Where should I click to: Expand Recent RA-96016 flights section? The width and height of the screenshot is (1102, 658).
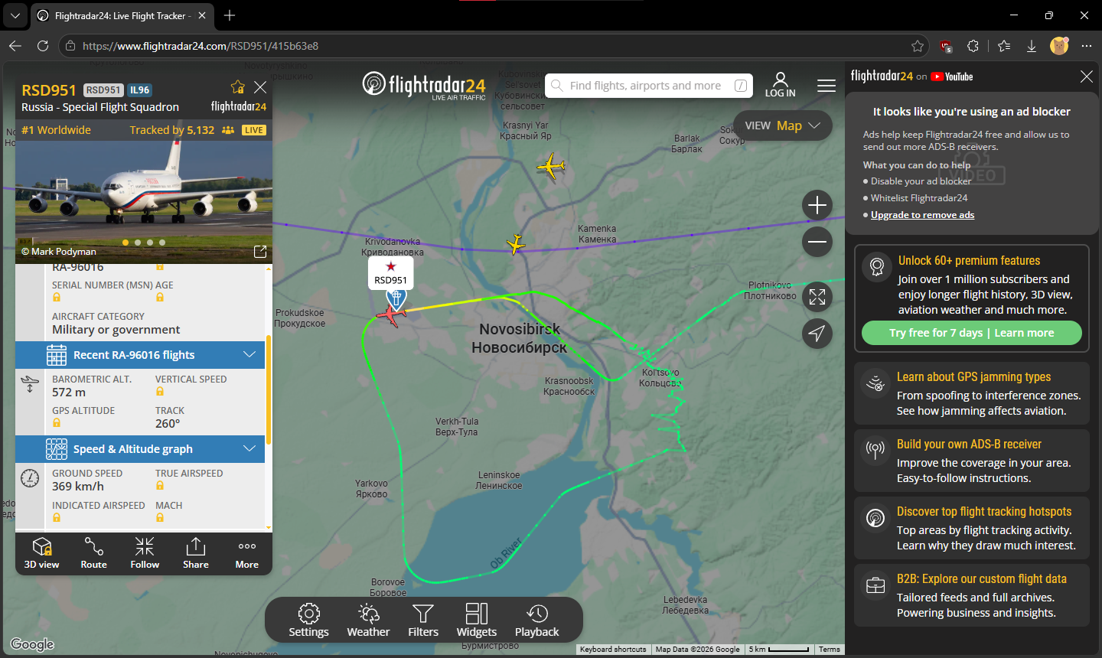point(140,355)
